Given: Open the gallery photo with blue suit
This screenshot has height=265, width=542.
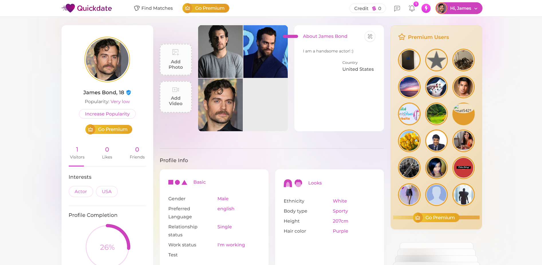Looking at the screenshot, I should tap(265, 52).
